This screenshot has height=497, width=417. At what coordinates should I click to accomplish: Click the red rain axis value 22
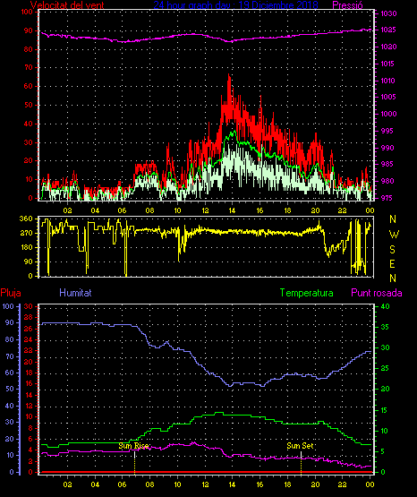pos(29,350)
